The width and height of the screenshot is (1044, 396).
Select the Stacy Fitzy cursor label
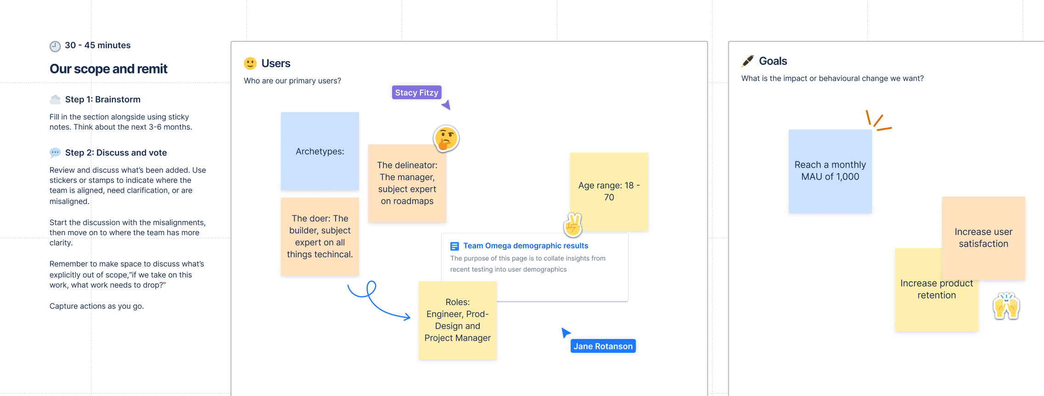pos(416,92)
